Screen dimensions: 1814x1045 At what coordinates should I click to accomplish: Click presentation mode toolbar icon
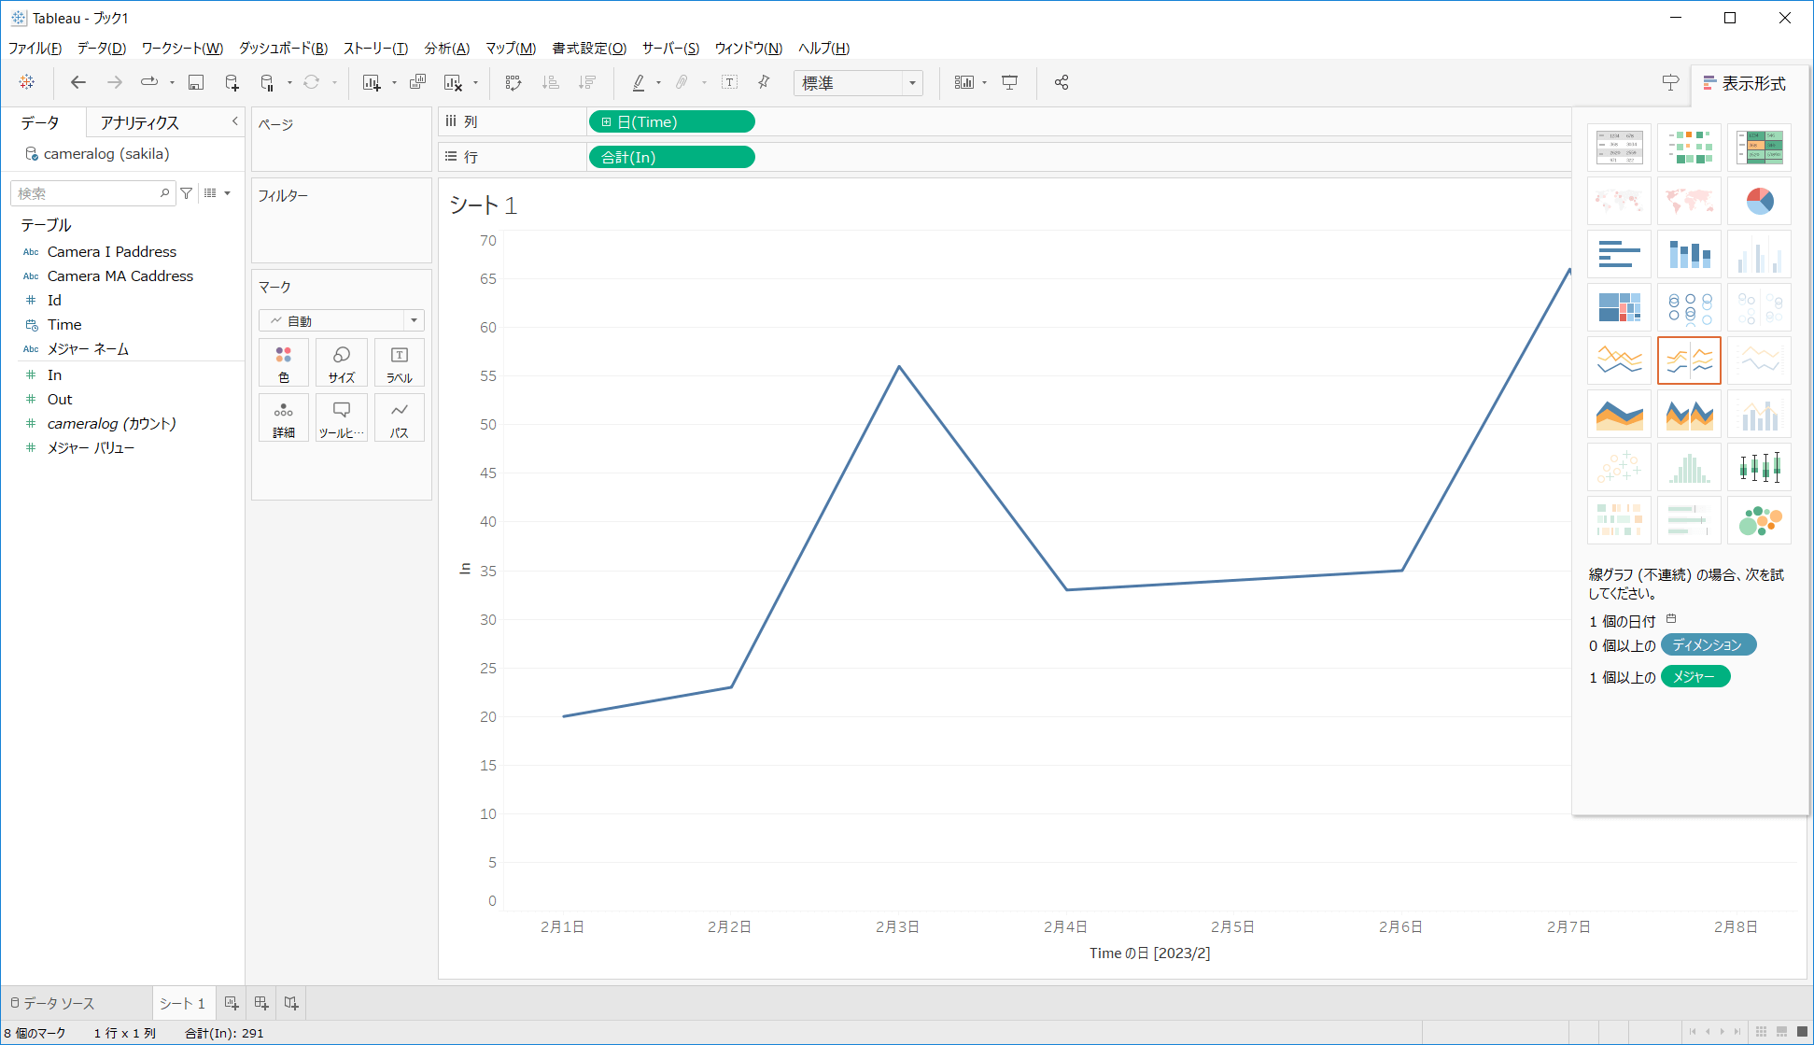(x=1010, y=83)
